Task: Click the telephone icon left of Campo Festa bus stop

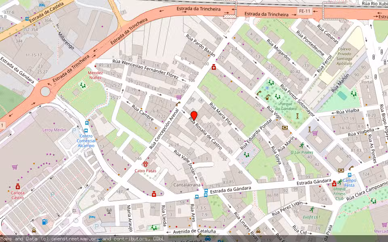Action: pos(351,168)
